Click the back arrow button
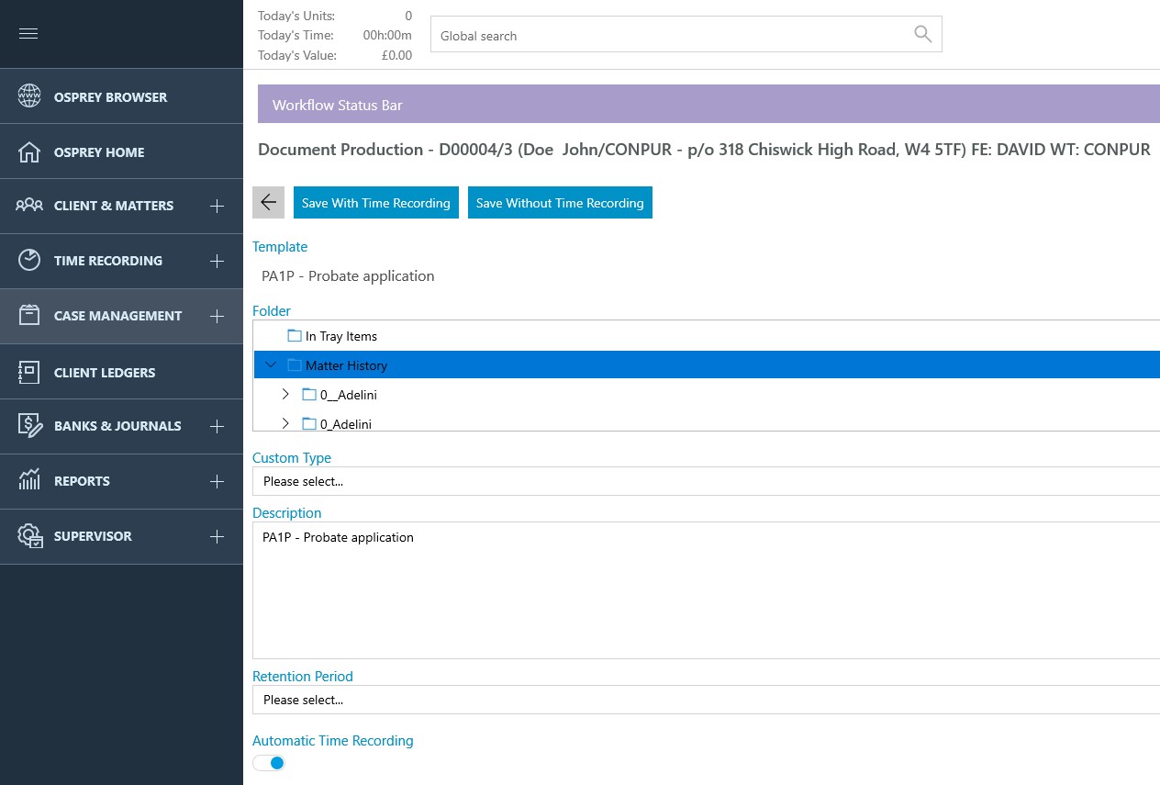Screen dimensions: 1160x785 tap(268, 203)
